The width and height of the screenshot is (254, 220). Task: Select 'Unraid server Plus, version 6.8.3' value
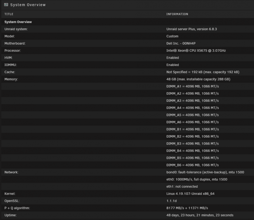[x=192, y=29]
